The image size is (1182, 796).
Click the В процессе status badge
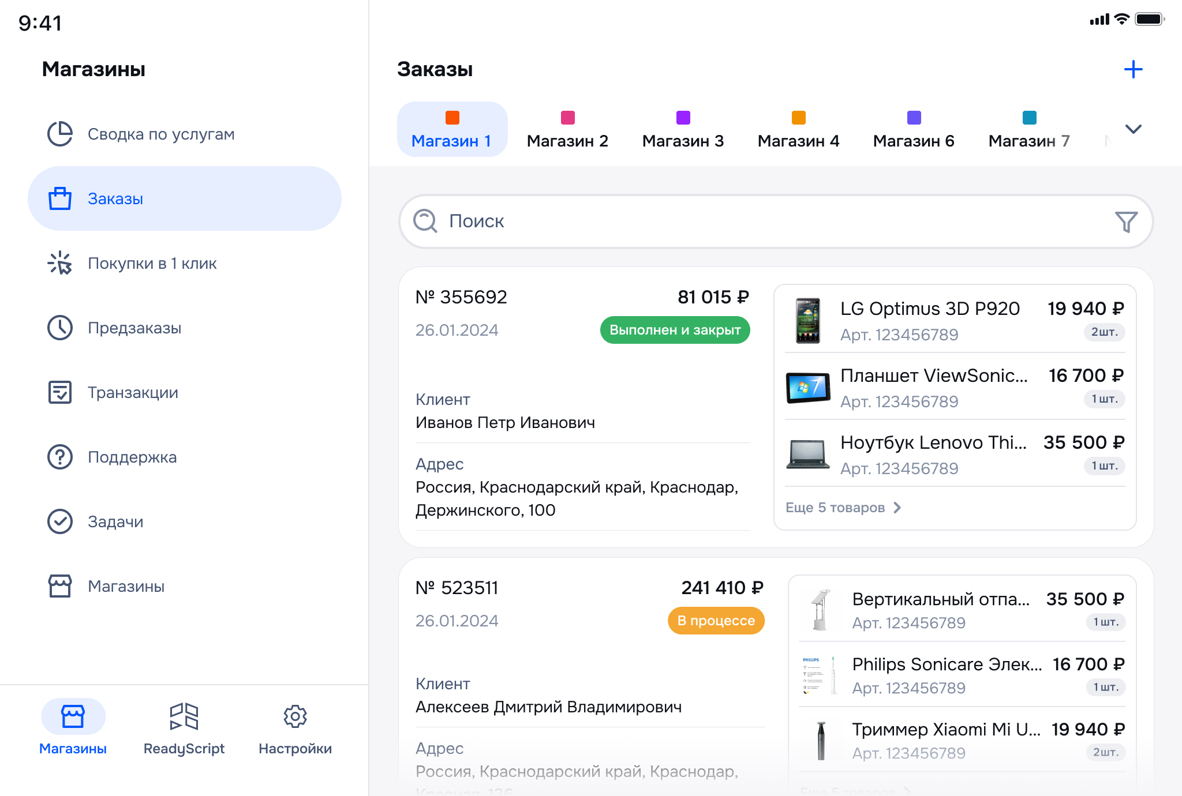[x=716, y=621]
